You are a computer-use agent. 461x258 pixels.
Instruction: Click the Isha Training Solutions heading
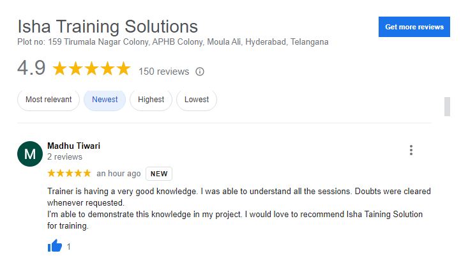[108, 26]
